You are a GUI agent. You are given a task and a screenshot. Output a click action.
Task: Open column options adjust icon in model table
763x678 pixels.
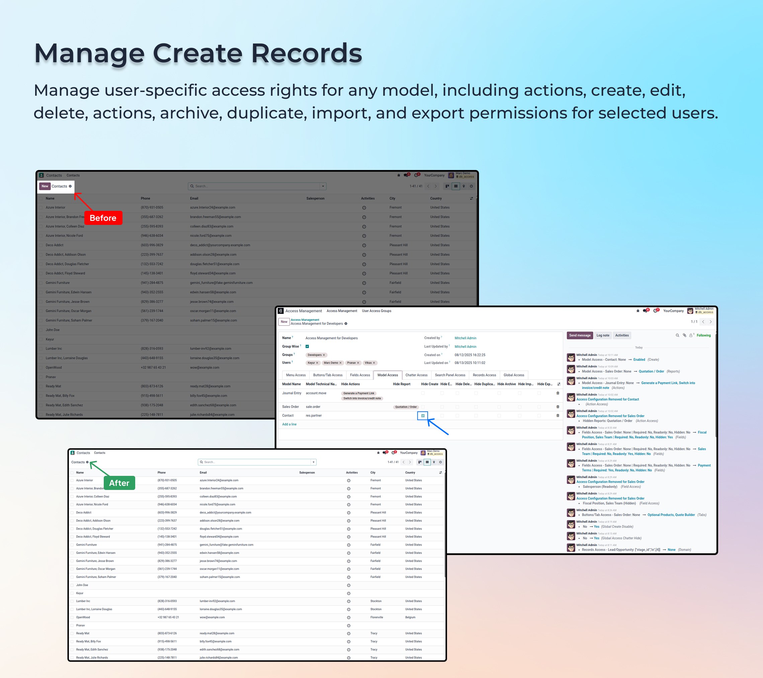[559, 384]
